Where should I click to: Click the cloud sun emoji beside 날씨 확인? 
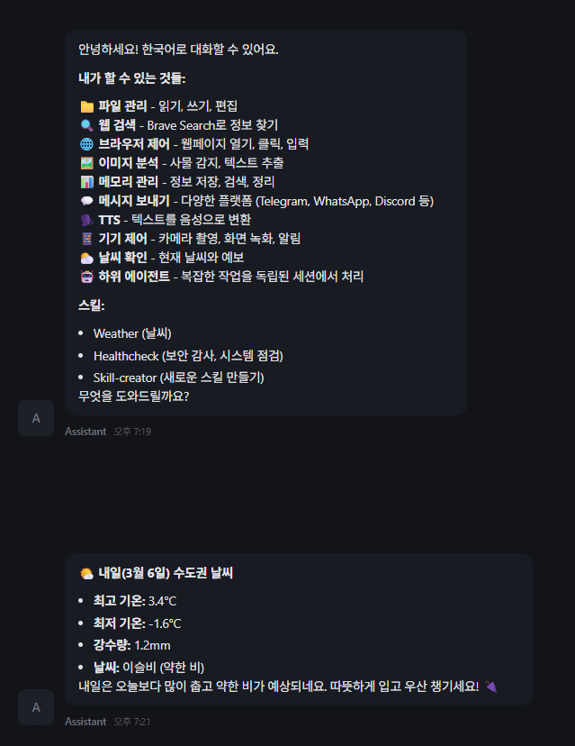pyautogui.click(x=86, y=258)
